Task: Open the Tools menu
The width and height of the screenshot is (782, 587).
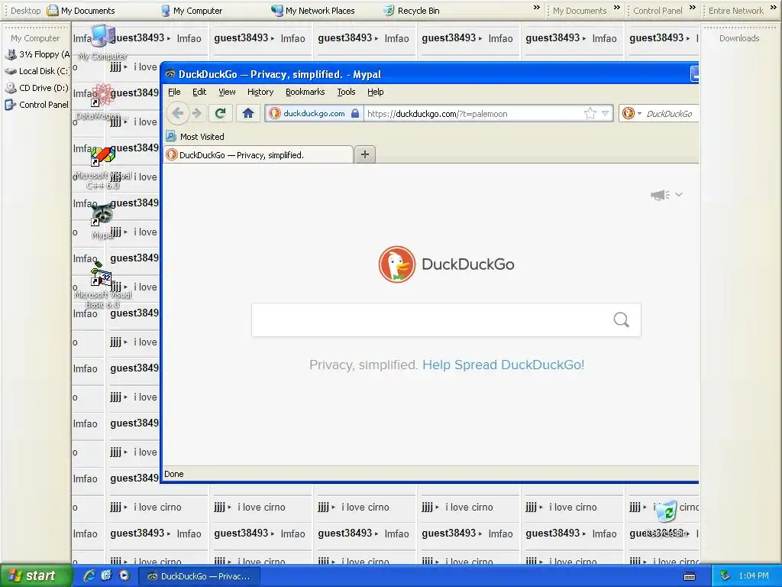Action: tap(346, 92)
